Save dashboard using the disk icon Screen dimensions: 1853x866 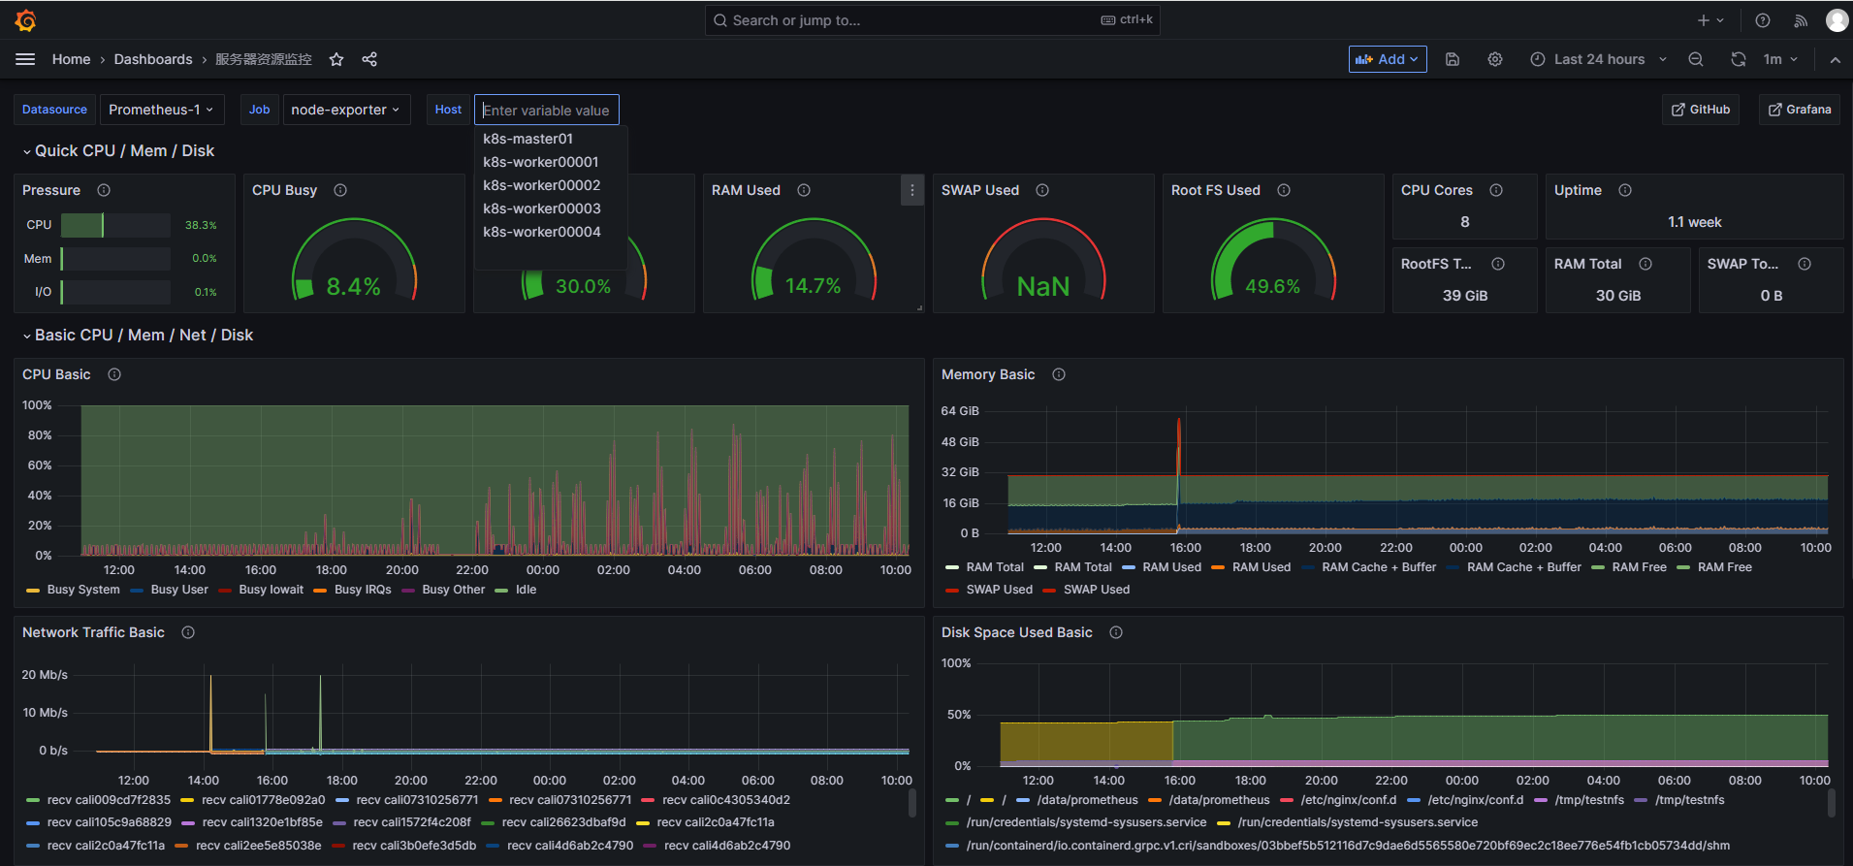(x=1453, y=59)
